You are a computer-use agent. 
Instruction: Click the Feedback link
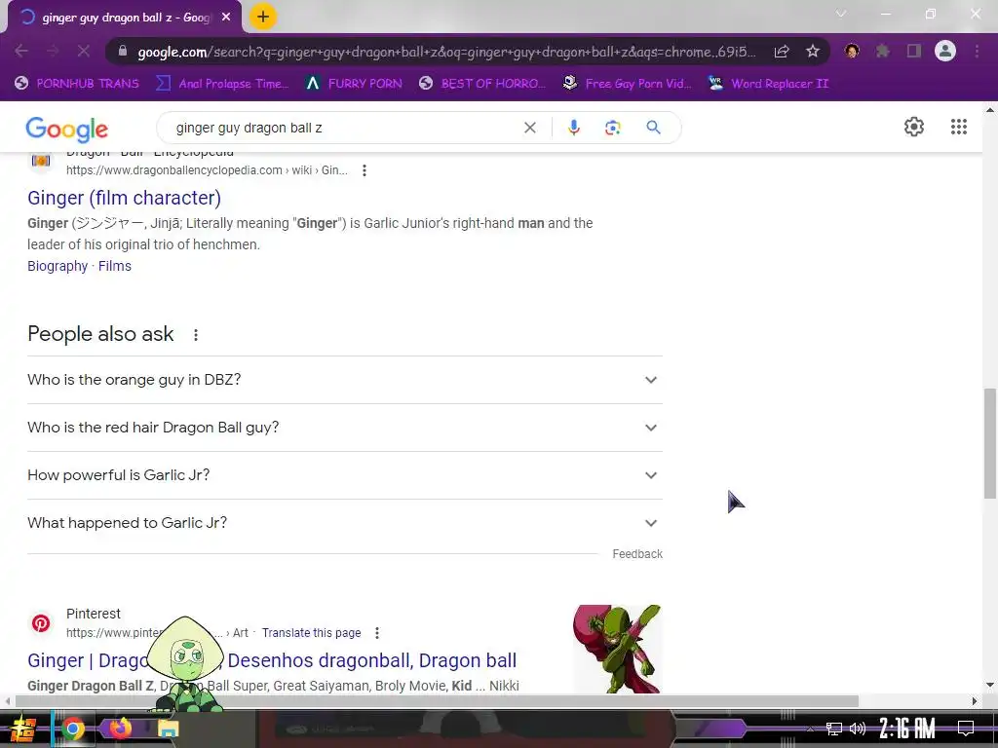[x=637, y=554]
